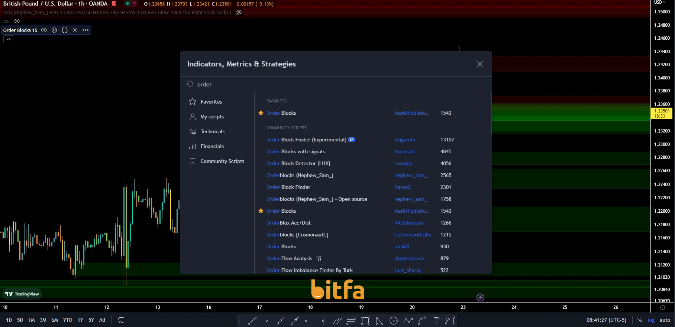Select the curve drawing tool
This screenshot has height=327, width=675.
[x=422, y=320]
